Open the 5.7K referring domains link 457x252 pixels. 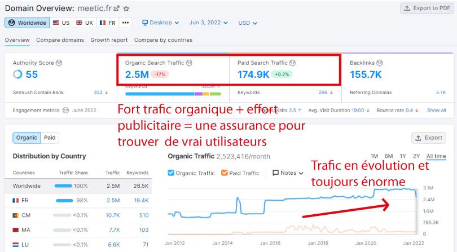[441, 92]
